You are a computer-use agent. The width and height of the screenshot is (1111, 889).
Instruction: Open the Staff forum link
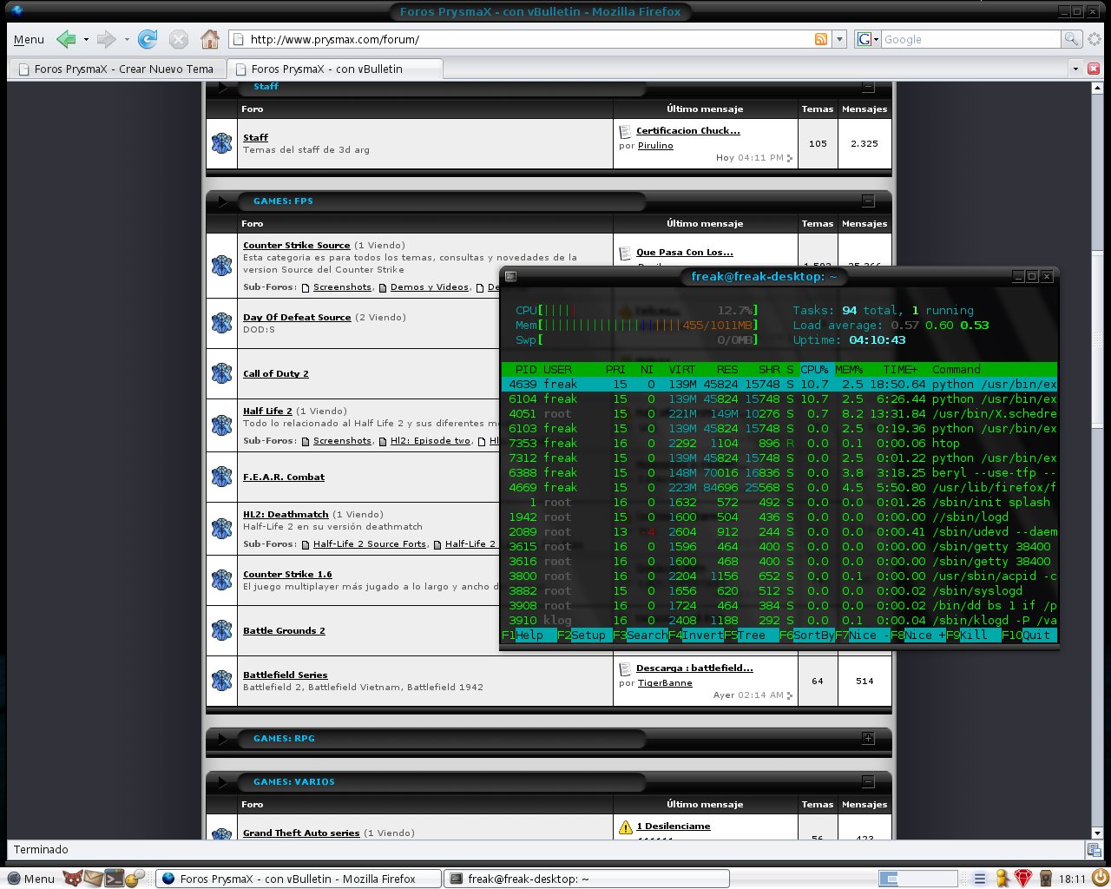pos(255,137)
